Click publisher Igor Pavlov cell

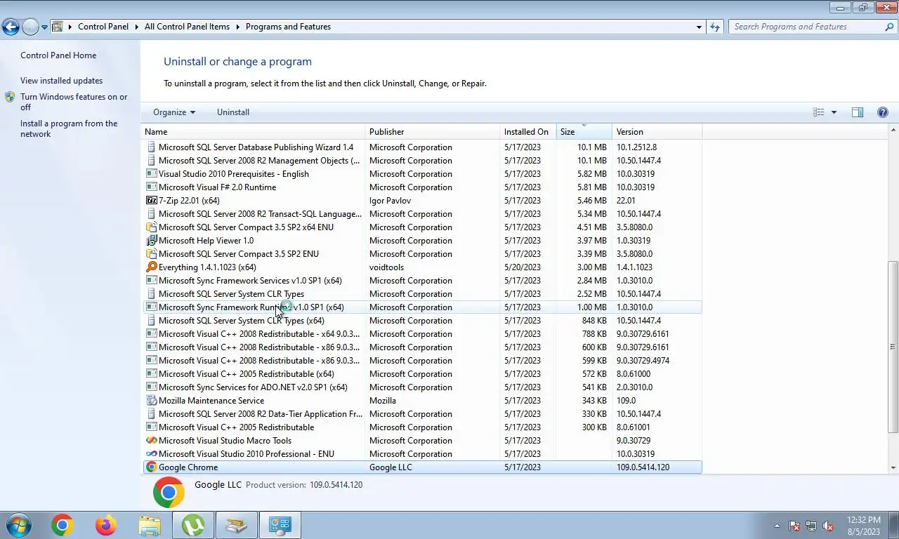click(390, 201)
